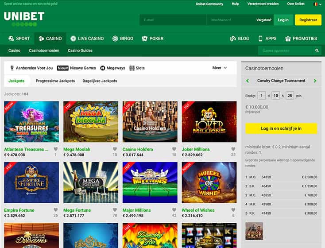The height and width of the screenshot is (248, 325).
Task: Open Casino Guides submenu item
Action: pos(80,50)
